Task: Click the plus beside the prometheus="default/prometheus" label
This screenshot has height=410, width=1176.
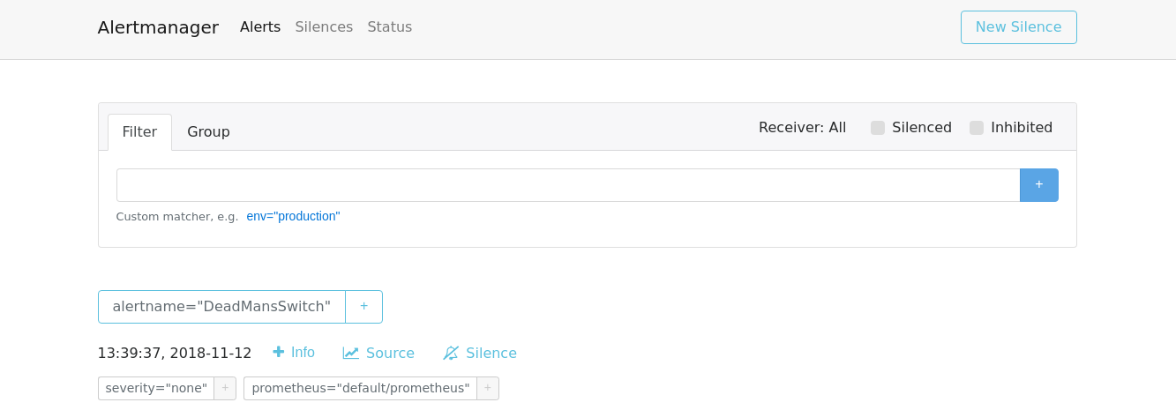Action: (x=488, y=388)
